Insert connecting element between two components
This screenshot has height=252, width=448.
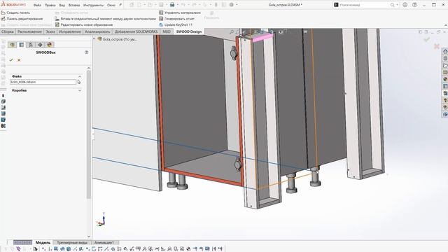pos(105,19)
